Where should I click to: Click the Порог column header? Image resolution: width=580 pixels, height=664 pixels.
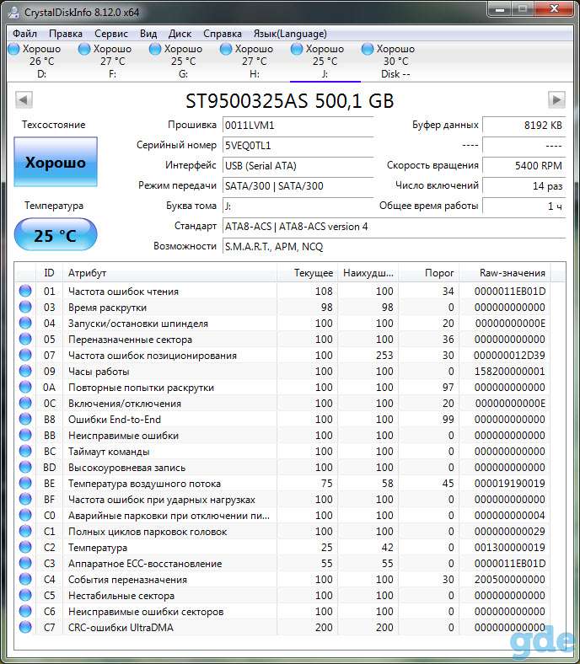click(x=429, y=273)
